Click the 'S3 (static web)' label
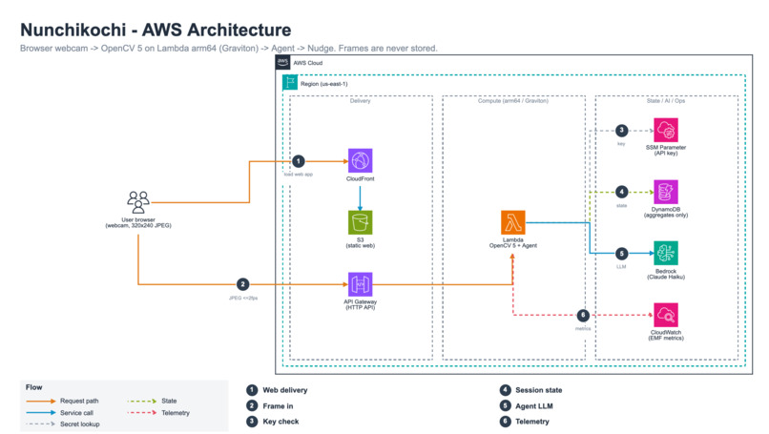This screenshot has height=434, width=769. coord(360,242)
